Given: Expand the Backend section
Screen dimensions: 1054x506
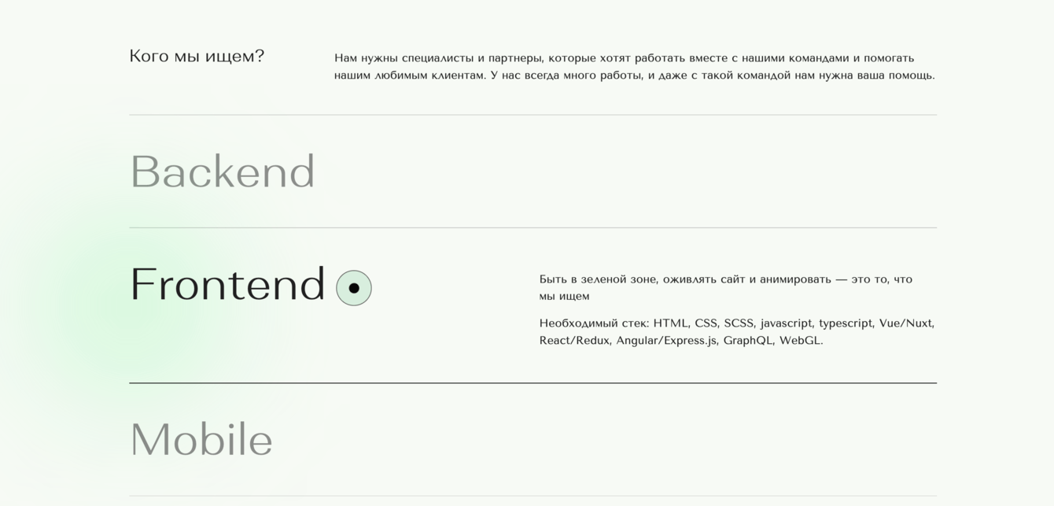Looking at the screenshot, I should pyautogui.click(x=222, y=172).
